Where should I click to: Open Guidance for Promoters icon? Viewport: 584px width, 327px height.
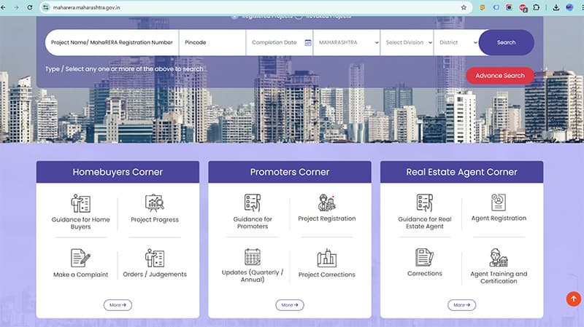253,203
